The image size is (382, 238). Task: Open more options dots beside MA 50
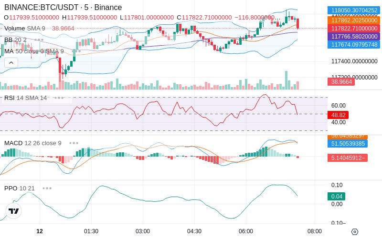pyautogui.click(x=76, y=51)
